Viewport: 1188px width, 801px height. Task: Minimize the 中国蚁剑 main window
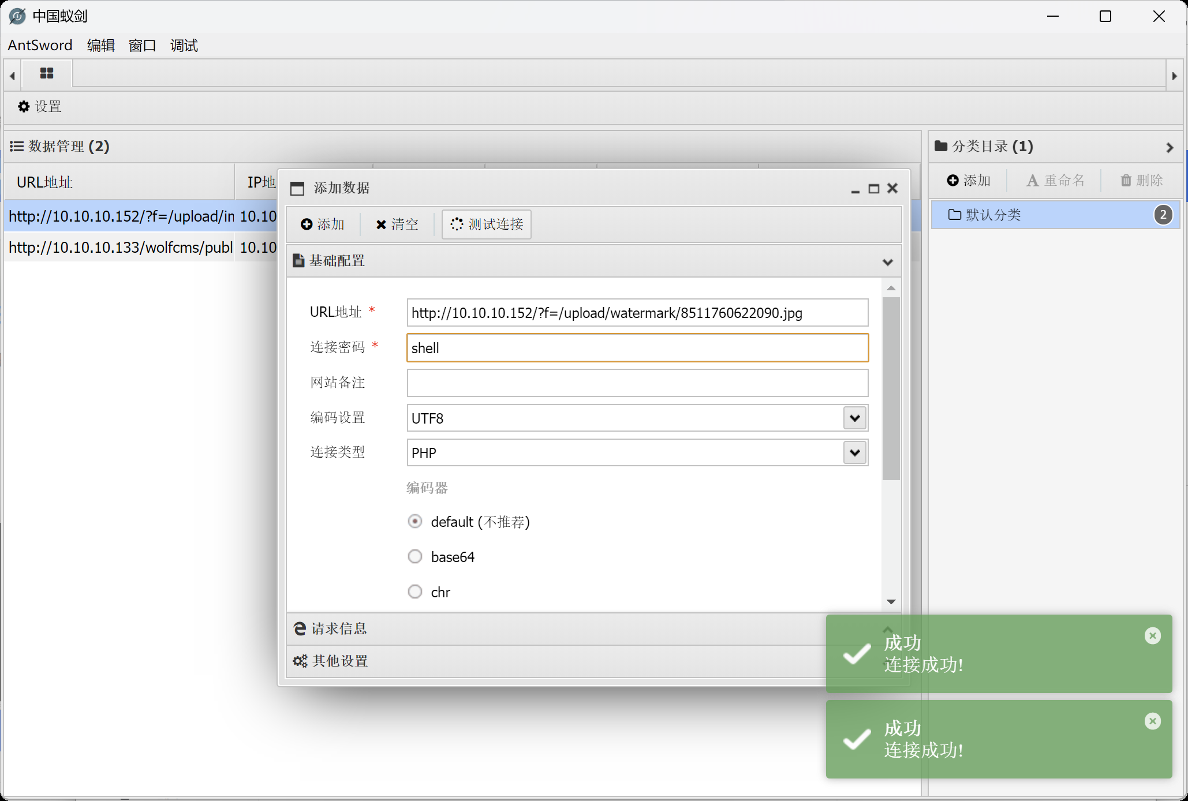click(x=1053, y=16)
